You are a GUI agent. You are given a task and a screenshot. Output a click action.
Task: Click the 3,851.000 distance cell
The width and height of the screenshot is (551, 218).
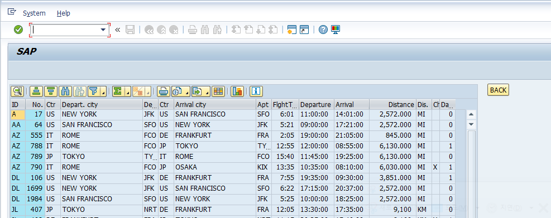392,178
